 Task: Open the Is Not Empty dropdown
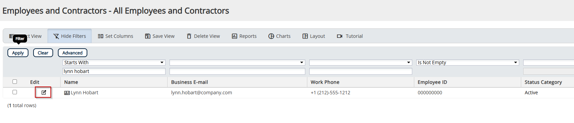[468, 63]
